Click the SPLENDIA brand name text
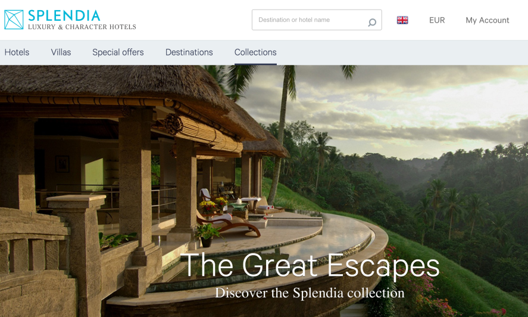Viewport: 528px width, 317px height. 64,15
